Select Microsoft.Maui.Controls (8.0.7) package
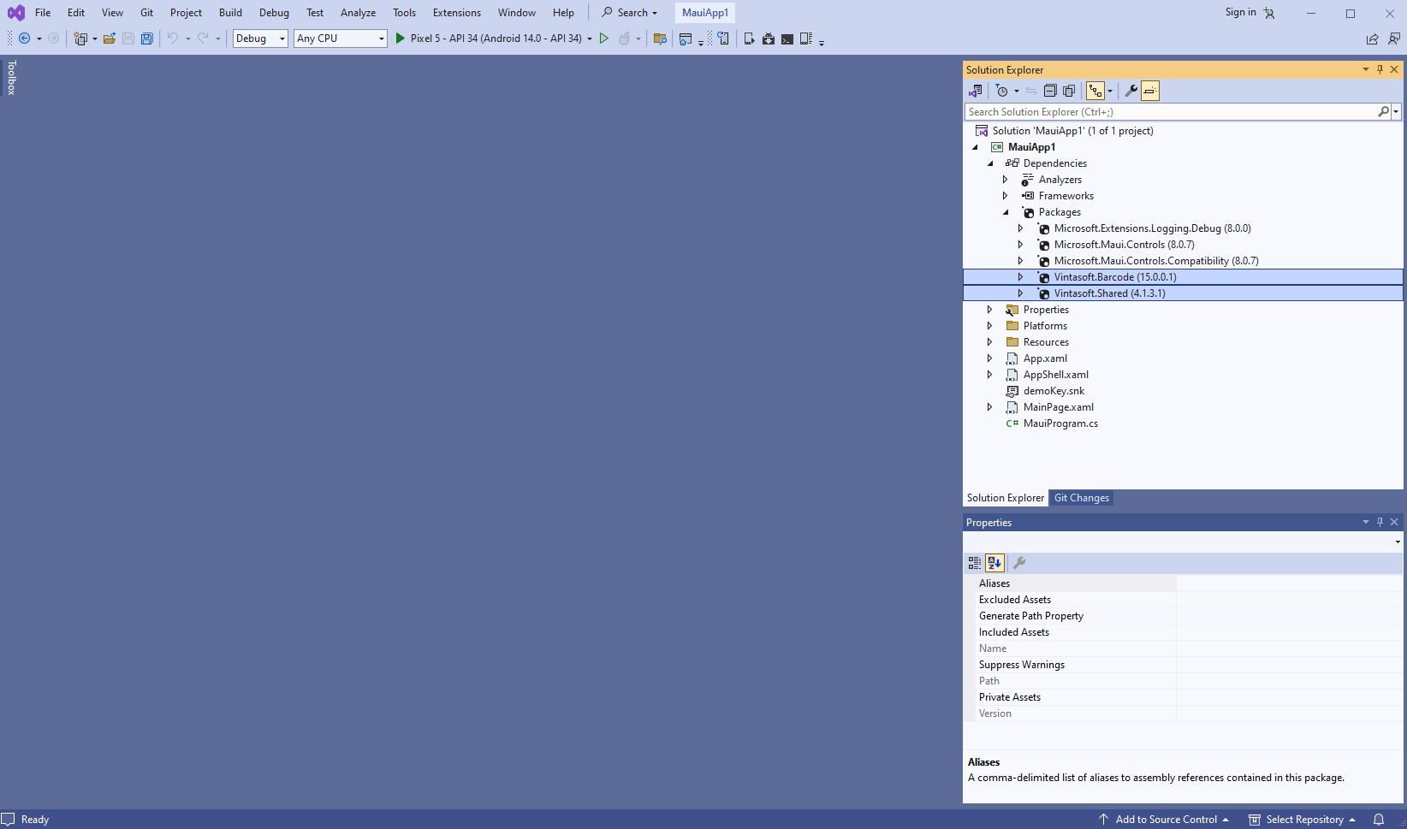The width and height of the screenshot is (1407, 829). pyautogui.click(x=1124, y=245)
